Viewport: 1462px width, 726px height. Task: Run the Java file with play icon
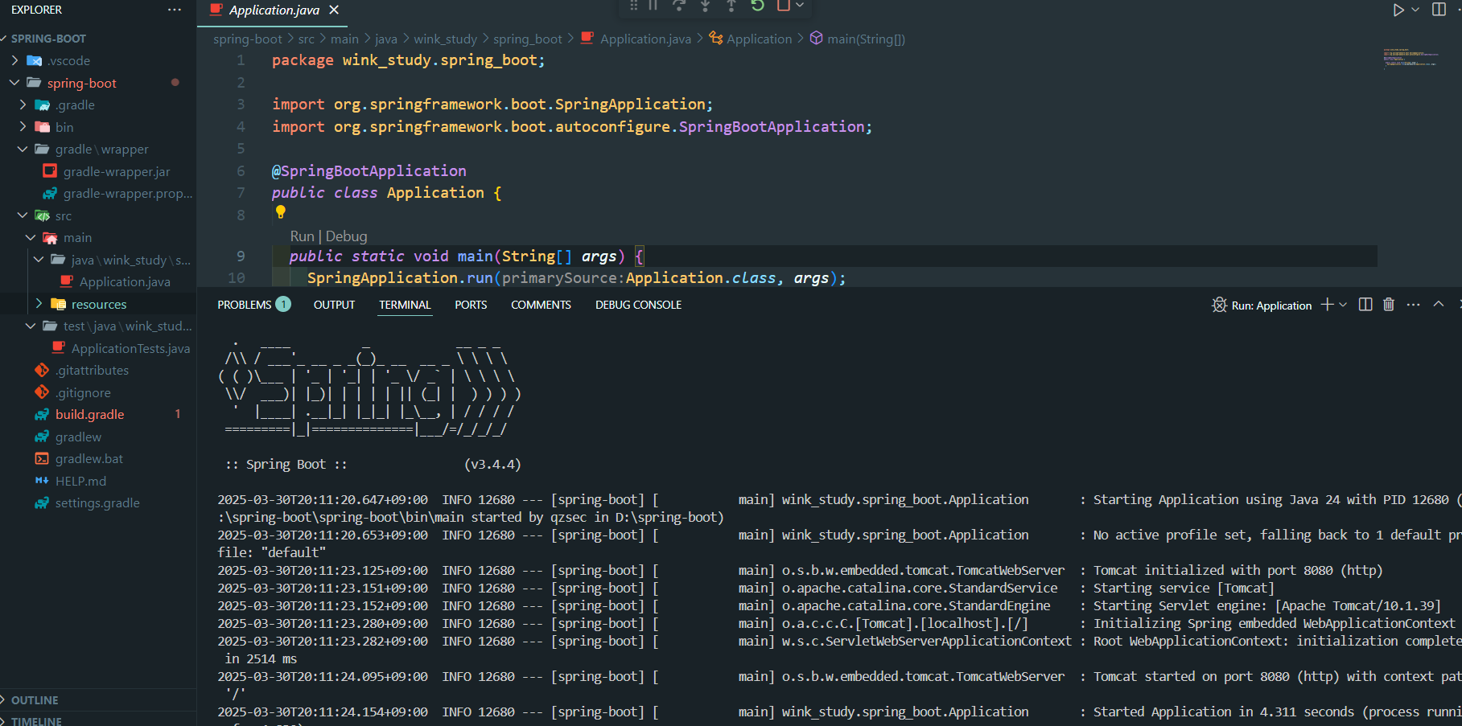pyautogui.click(x=1398, y=10)
